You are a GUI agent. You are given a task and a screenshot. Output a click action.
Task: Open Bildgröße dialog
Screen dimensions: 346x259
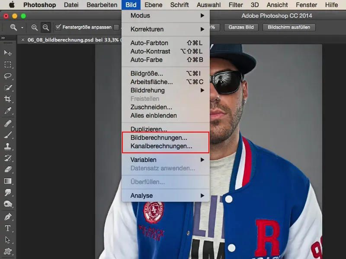[x=166, y=73]
